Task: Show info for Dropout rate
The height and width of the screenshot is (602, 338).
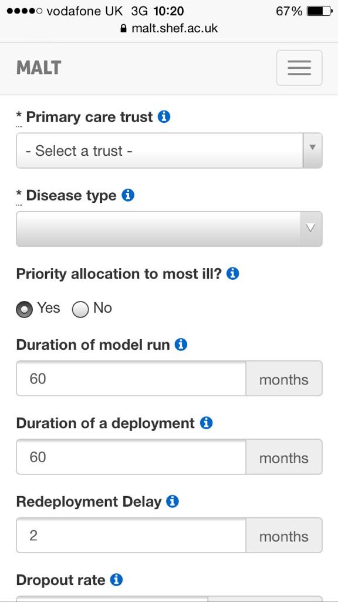Action: [116, 579]
